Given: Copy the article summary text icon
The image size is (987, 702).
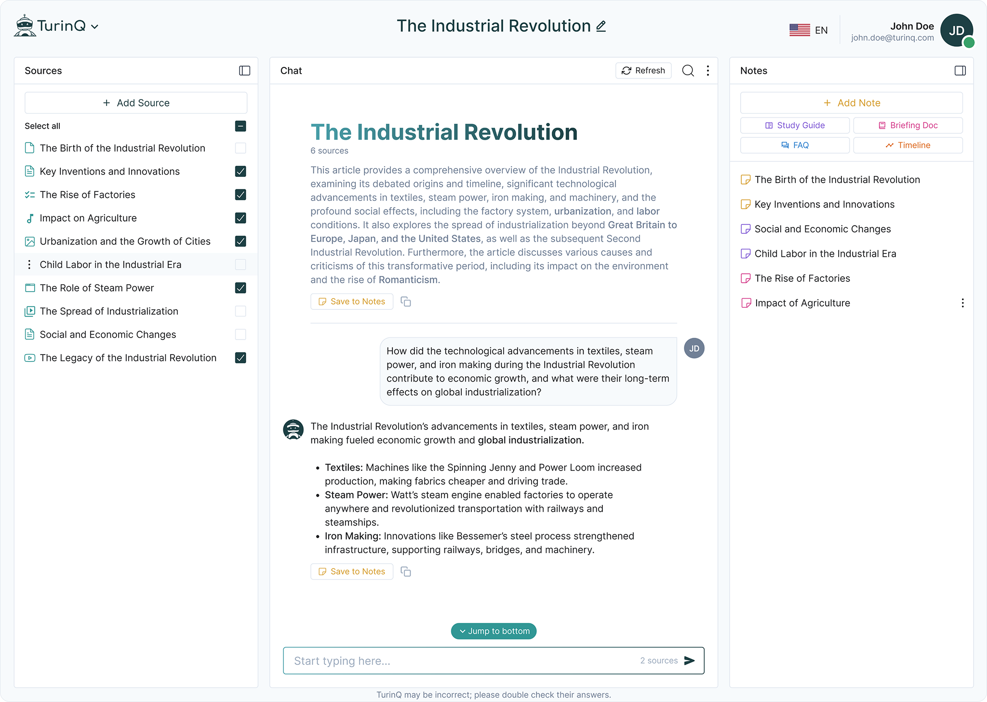Looking at the screenshot, I should (x=406, y=302).
